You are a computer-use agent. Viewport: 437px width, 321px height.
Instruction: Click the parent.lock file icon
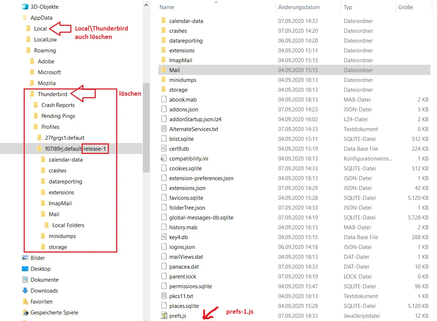[164, 276]
